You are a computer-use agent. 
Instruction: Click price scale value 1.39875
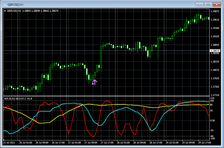pyautogui.click(x=215, y=11)
